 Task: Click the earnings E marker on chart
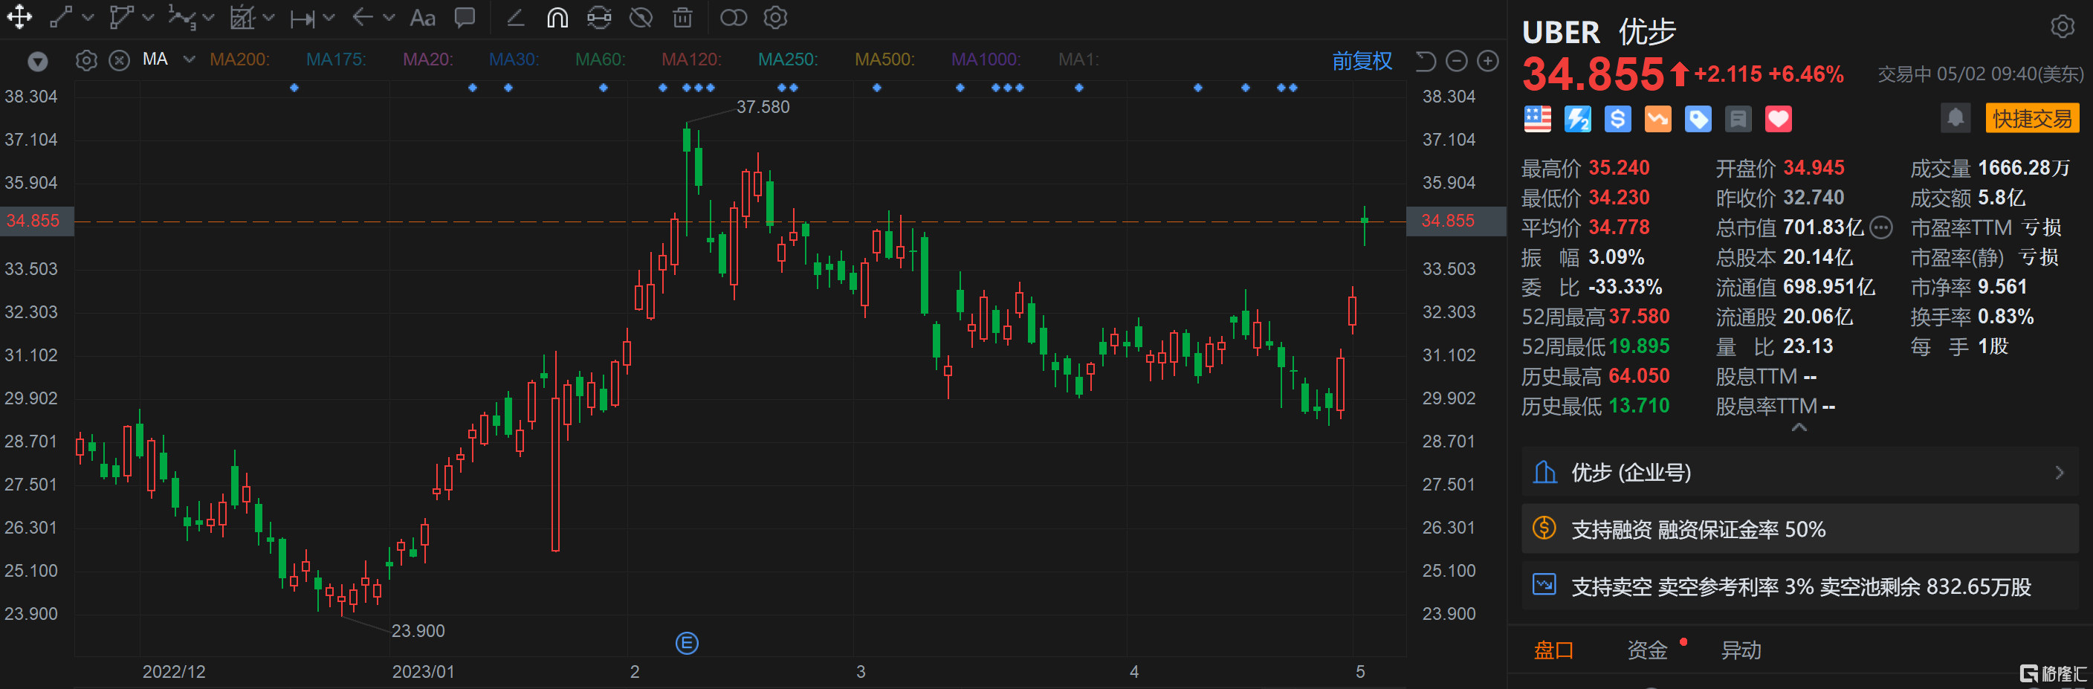(x=687, y=644)
